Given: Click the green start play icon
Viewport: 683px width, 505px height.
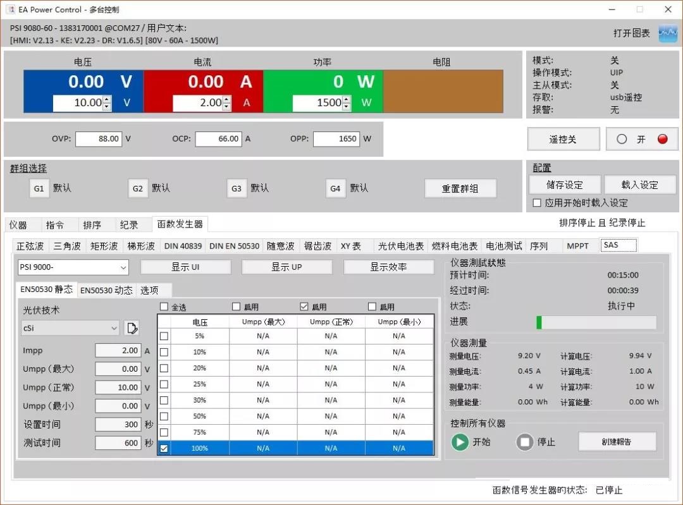Looking at the screenshot, I should tap(460, 442).
